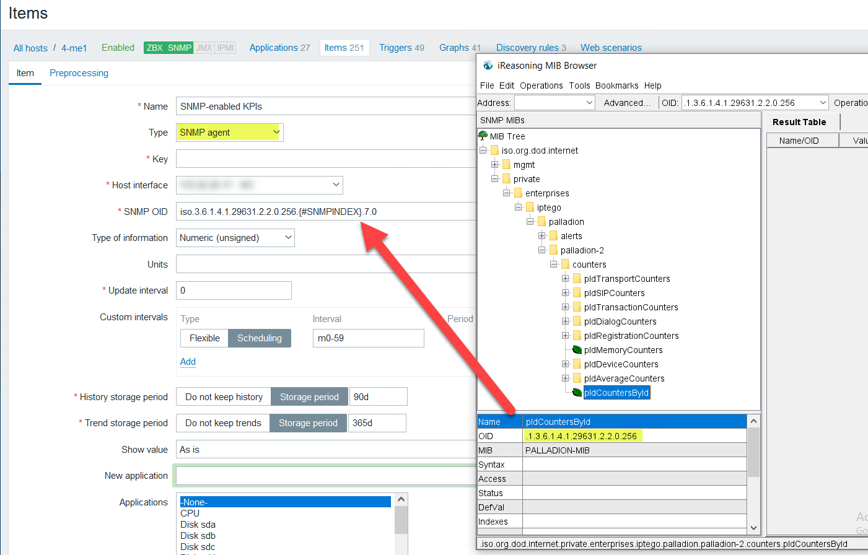Switch custom interval type to Flexible
Image resolution: width=868 pixels, height=555 pixels.
tap(204, 338)
